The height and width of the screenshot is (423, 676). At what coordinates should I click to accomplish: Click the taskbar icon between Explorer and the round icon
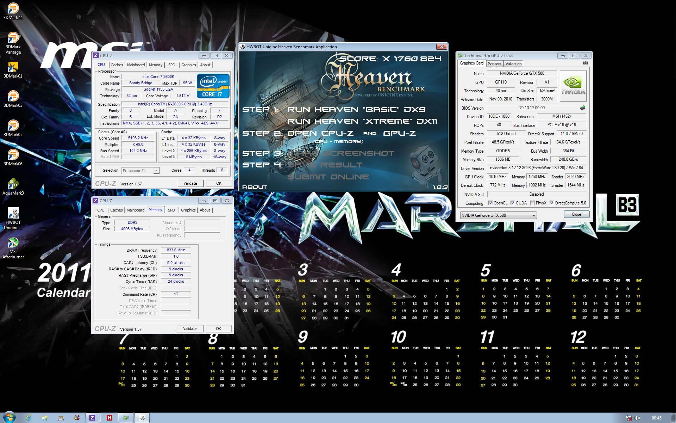click(61, 418)
